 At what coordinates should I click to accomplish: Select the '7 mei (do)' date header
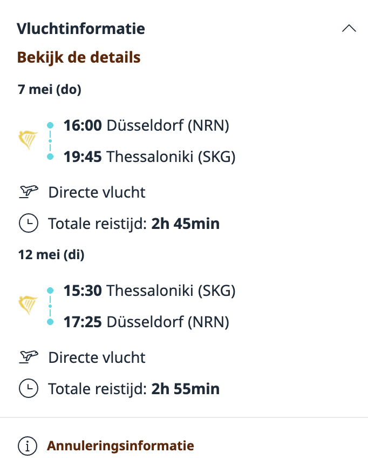point(49,90)
